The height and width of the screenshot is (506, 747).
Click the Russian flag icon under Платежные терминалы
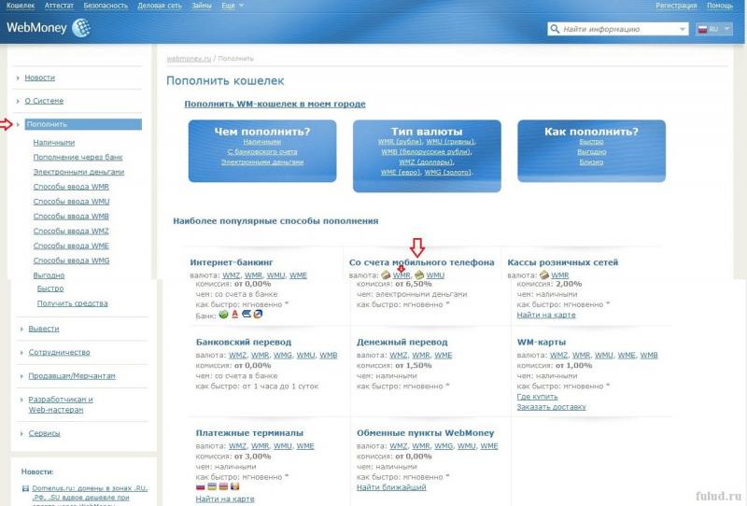[x=201, y=486]
